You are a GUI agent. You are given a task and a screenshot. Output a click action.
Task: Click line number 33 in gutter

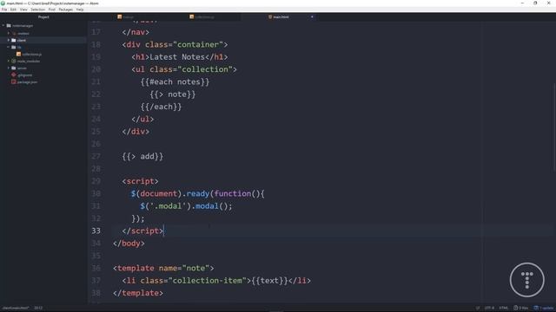96,231
